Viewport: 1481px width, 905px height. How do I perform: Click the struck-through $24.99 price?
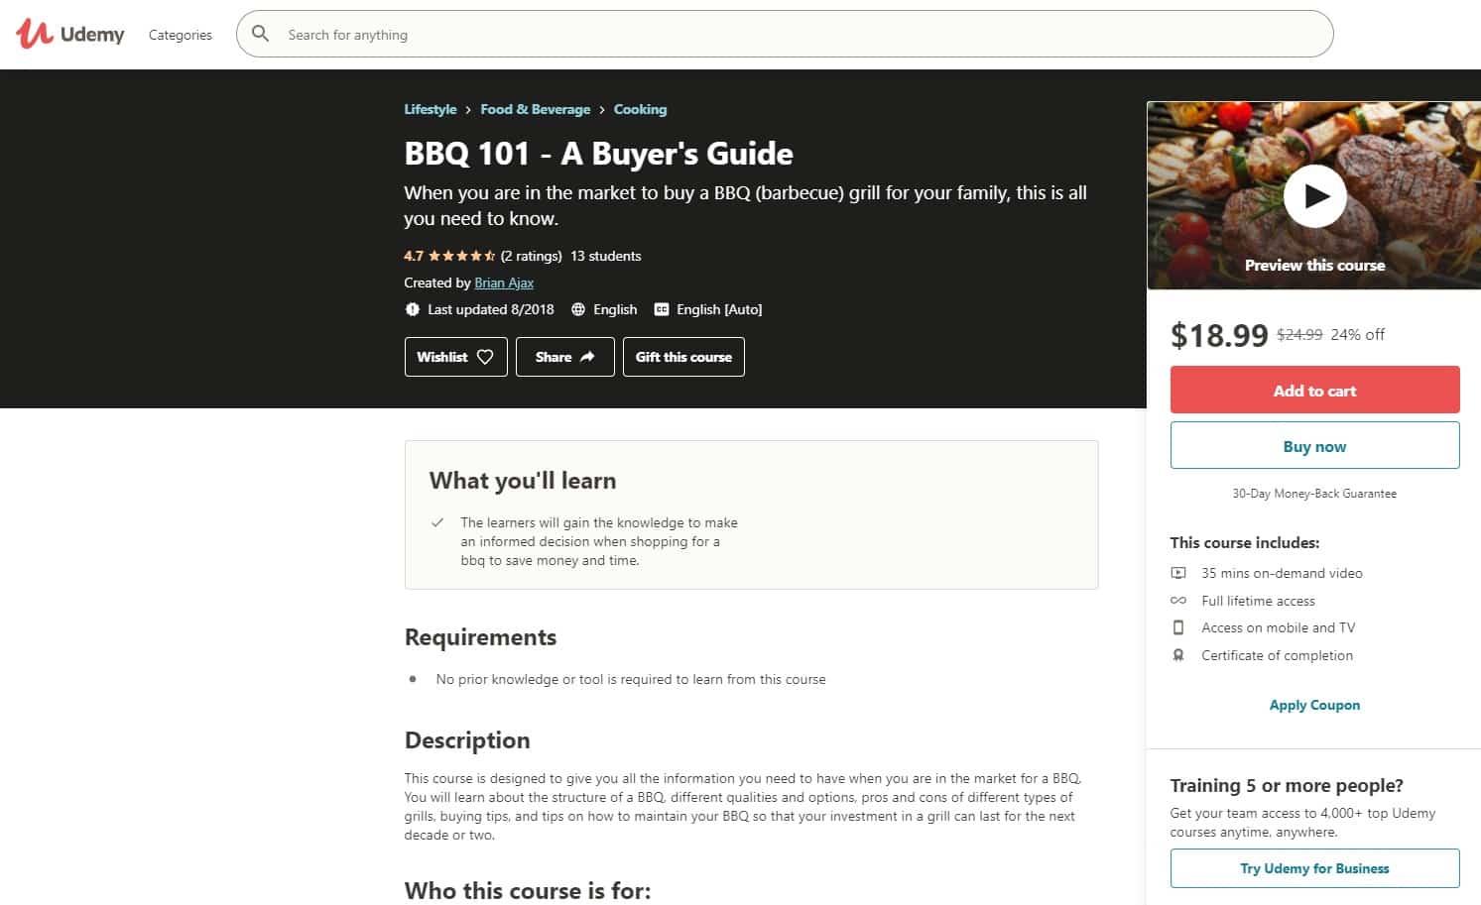click(x=1299, y=335)
